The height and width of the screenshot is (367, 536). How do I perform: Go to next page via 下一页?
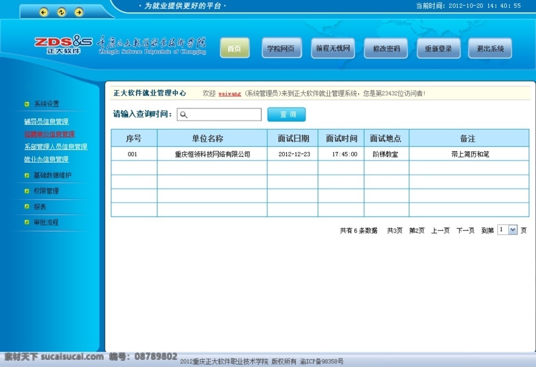tap(465, 231)
